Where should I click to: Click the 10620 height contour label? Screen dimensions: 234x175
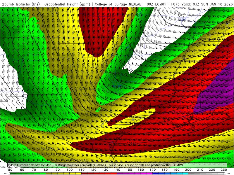coord(132,143)
